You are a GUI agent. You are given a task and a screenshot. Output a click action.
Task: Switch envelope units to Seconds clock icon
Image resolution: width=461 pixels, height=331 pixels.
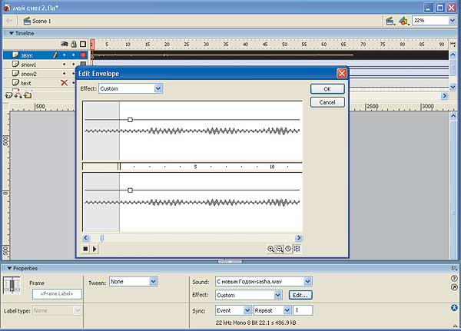tap(288, 249)
